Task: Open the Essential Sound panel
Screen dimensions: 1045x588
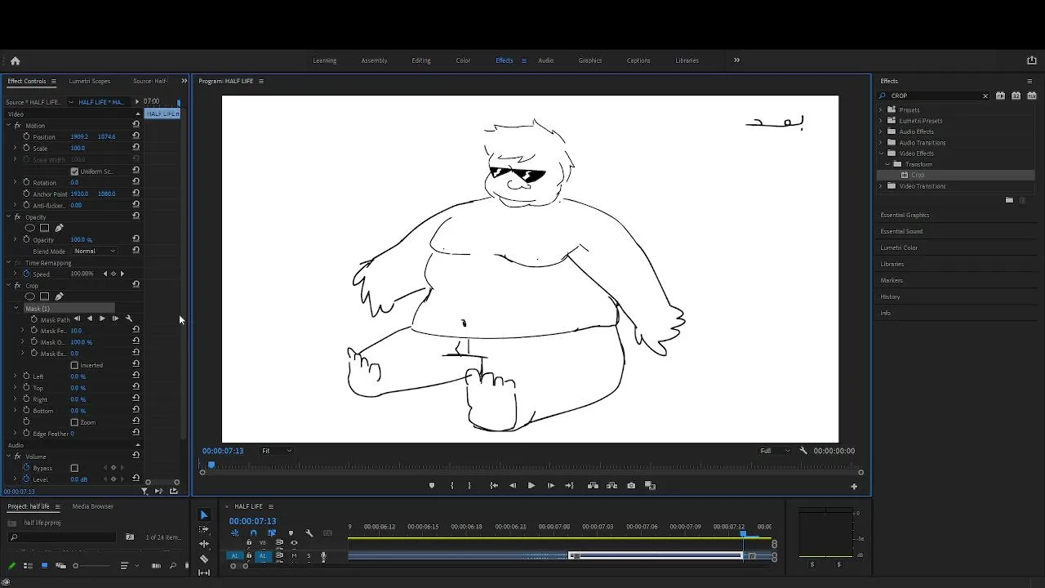Action: pos(901,231)
